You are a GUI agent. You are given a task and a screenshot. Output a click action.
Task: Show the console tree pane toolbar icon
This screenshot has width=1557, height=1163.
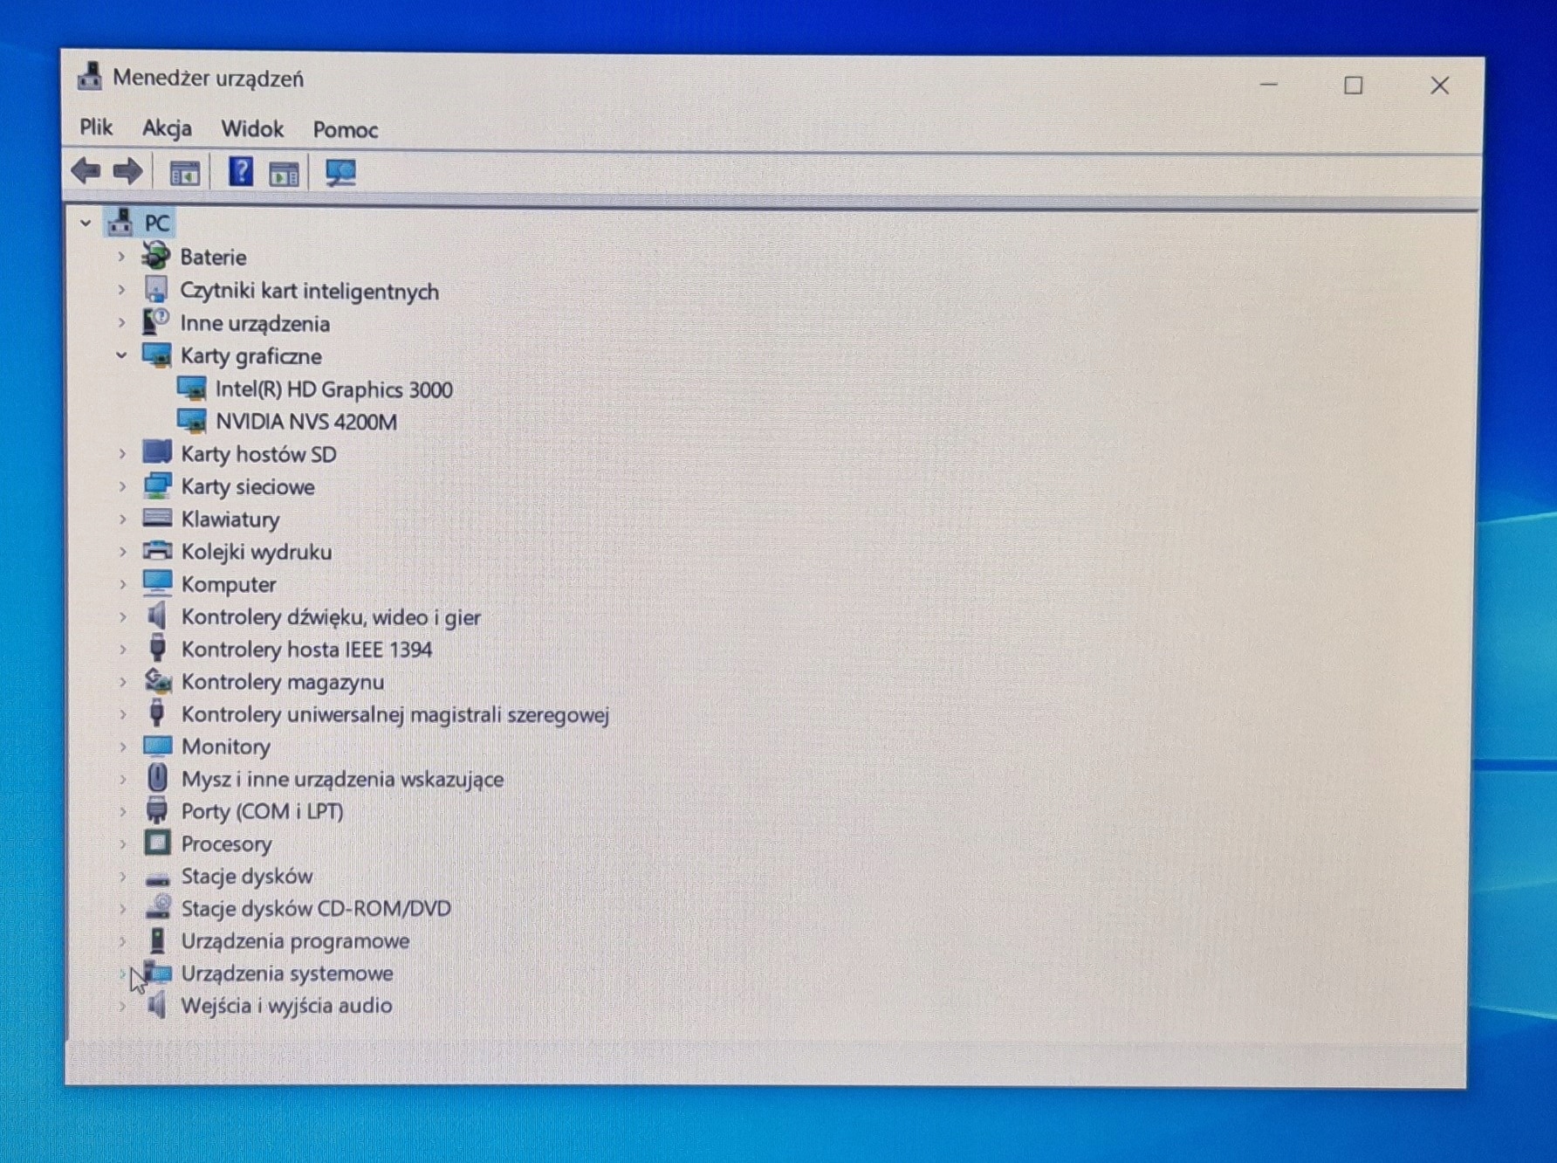[184, 173]
